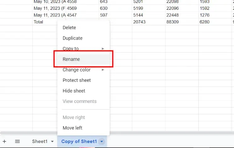Viewport: 234px width, 148px height.
Task: Choose Duplicate in the sheet menu
Action: 72,38
